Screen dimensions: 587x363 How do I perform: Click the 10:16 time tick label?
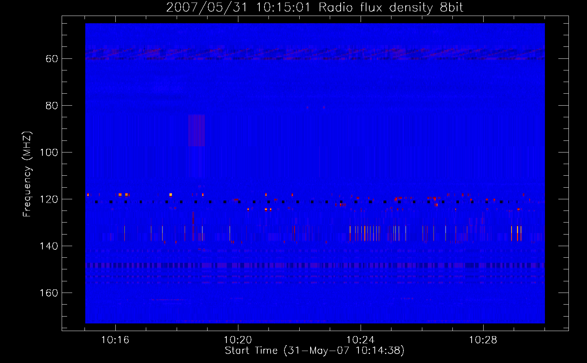[115, 340]
